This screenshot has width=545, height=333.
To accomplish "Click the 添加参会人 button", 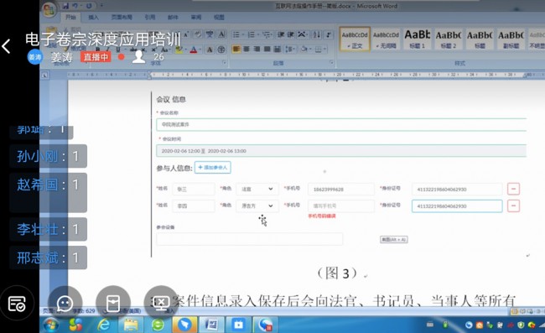I will (213, 168).
